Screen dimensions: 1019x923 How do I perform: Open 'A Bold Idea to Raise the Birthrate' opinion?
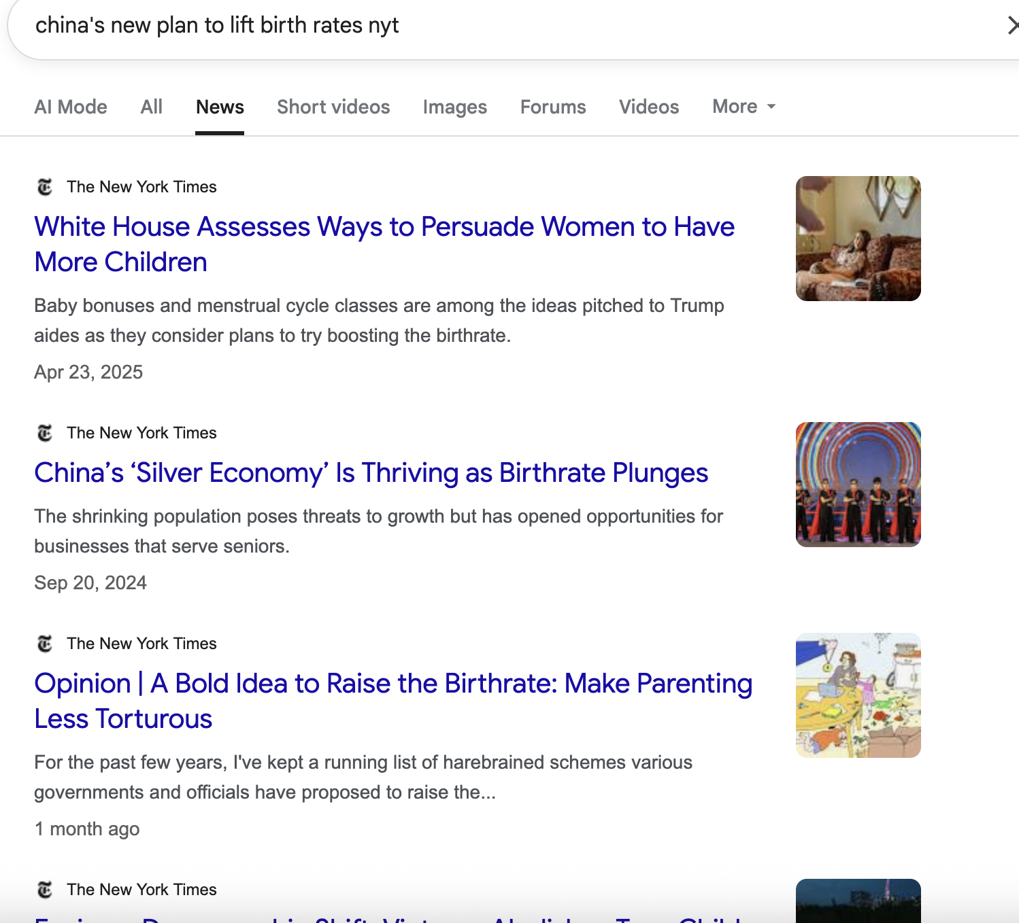393,701
